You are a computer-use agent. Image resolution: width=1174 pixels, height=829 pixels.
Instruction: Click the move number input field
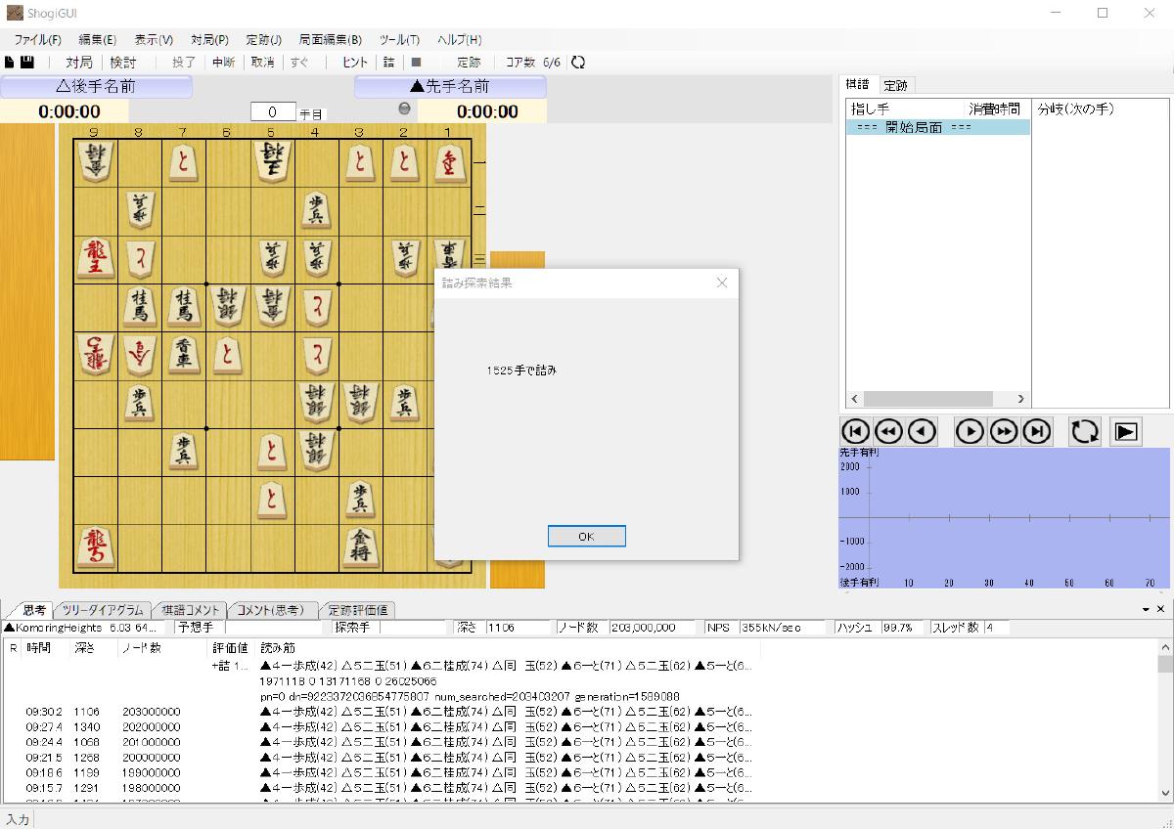tap(273, 111)
